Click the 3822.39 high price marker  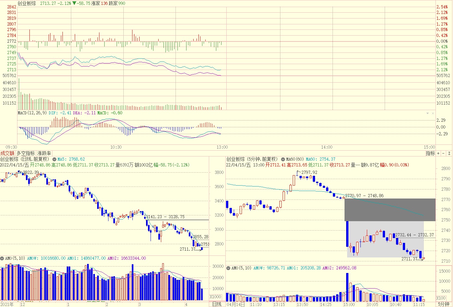pos(31,172)
